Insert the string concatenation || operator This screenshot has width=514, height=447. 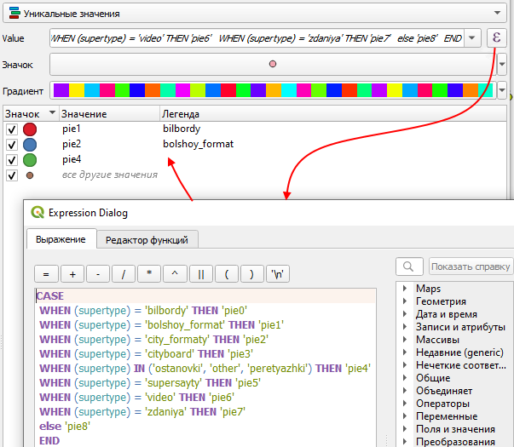(x=201, y=274)
